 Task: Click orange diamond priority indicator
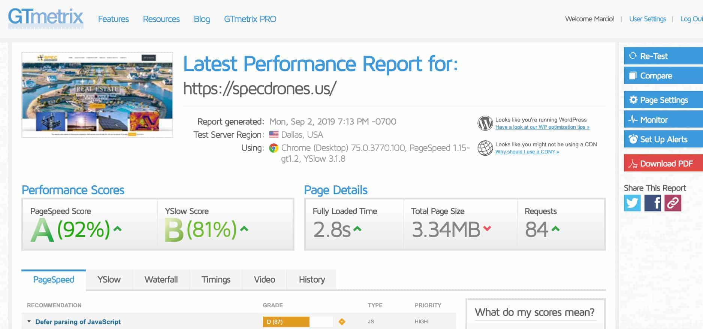click(342, 322)
